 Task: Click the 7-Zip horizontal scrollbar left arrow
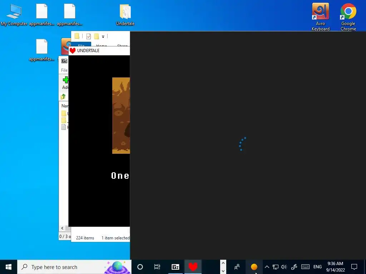[62, 228]
